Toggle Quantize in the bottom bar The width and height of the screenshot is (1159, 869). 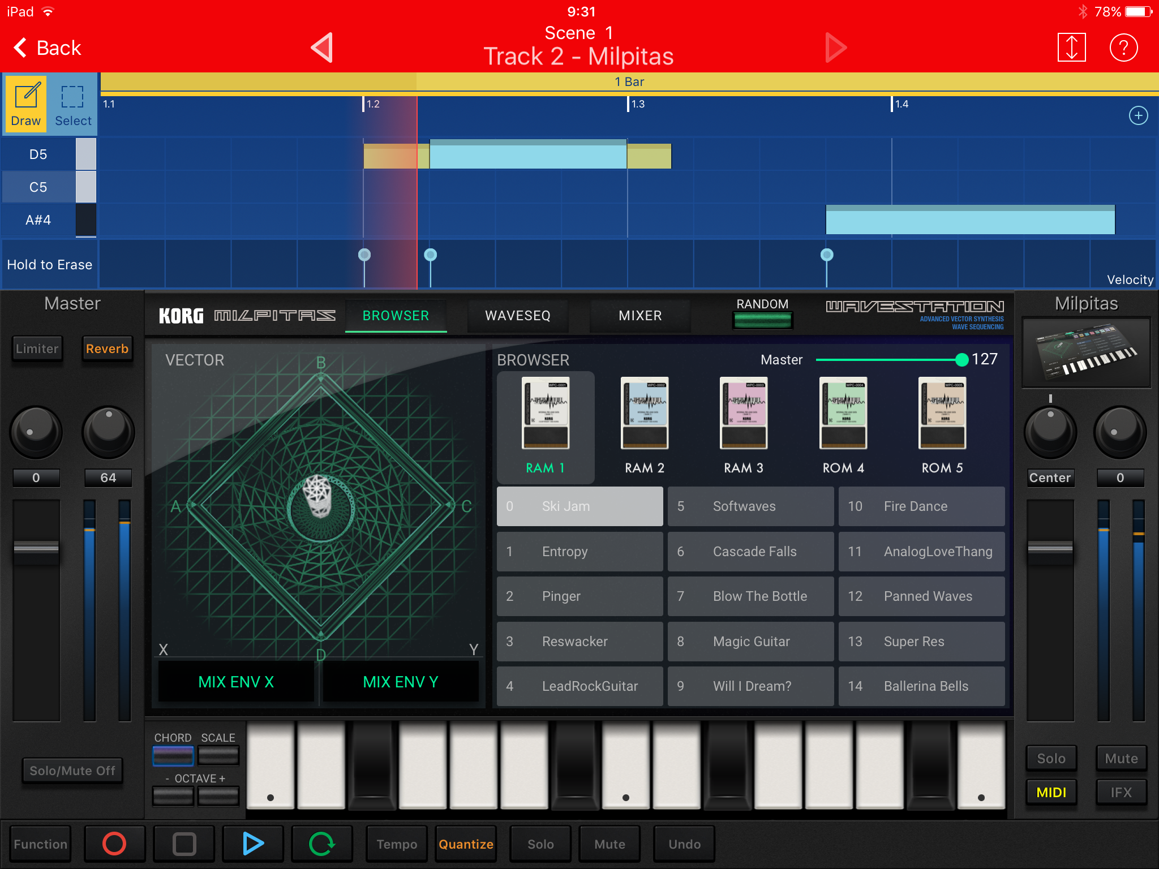(x=466, y=844)
